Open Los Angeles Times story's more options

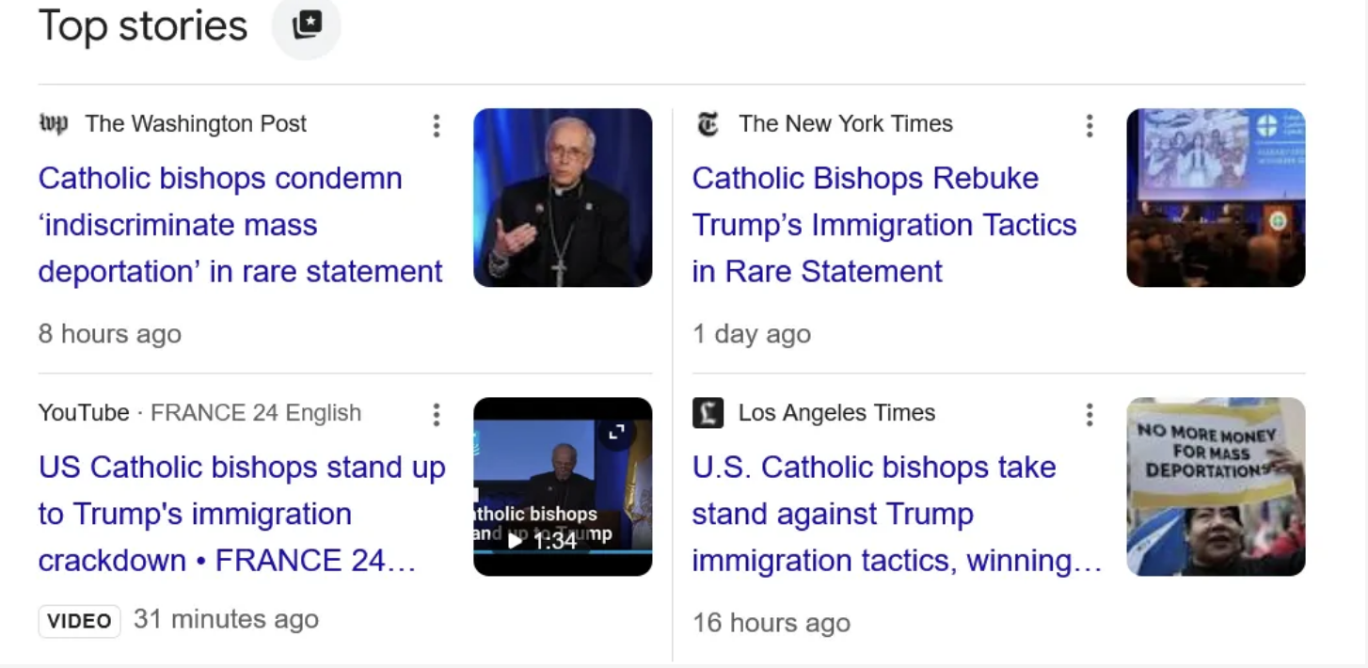tap(1090, 415)
